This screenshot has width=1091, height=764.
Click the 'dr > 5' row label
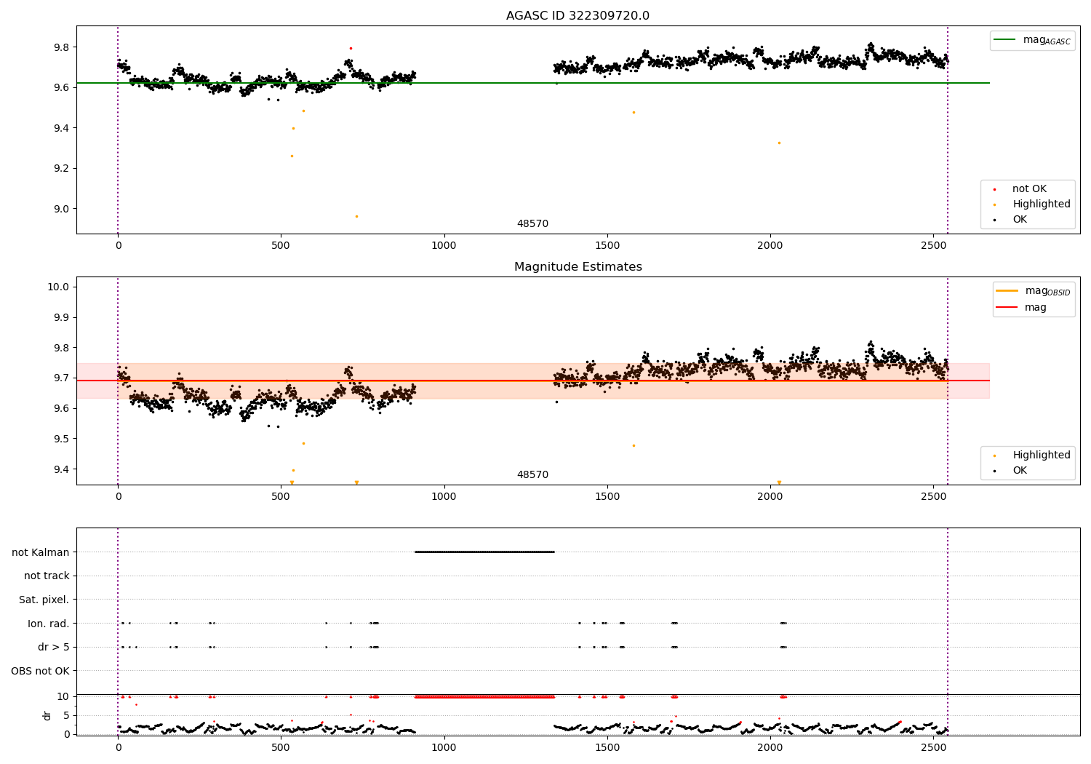tap(54, 647)
